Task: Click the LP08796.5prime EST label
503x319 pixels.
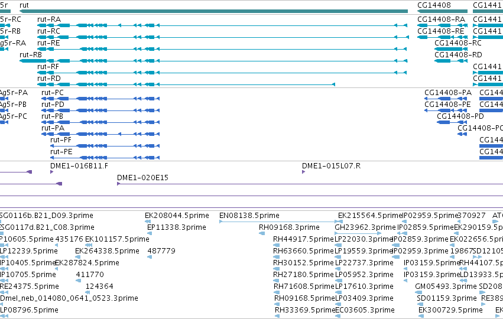Action: (x=29, y=310)
